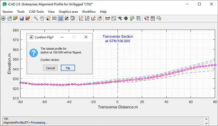Click the DWG export icon
Screen dimensions: 218x126
100,18
